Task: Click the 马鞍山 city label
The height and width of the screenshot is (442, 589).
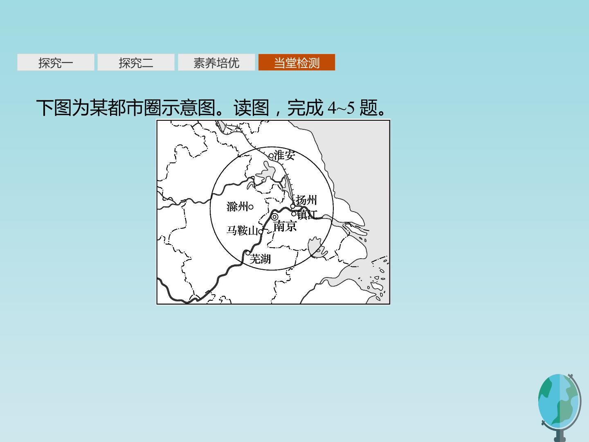Action: (243, 231)
